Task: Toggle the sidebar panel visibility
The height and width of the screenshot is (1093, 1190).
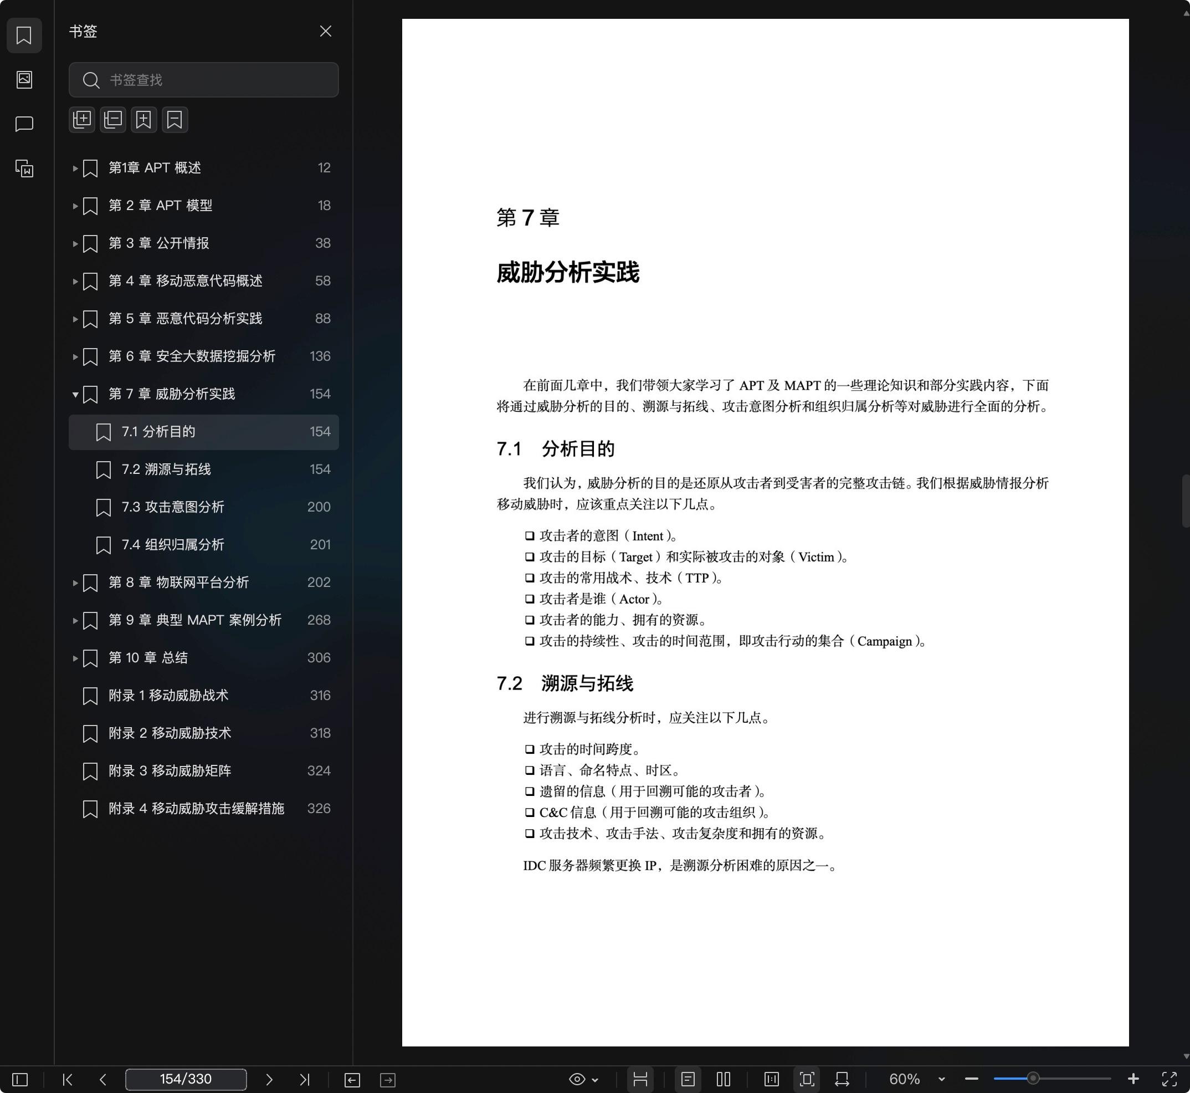Action: pyautogui.click(x=19, y=1079)
